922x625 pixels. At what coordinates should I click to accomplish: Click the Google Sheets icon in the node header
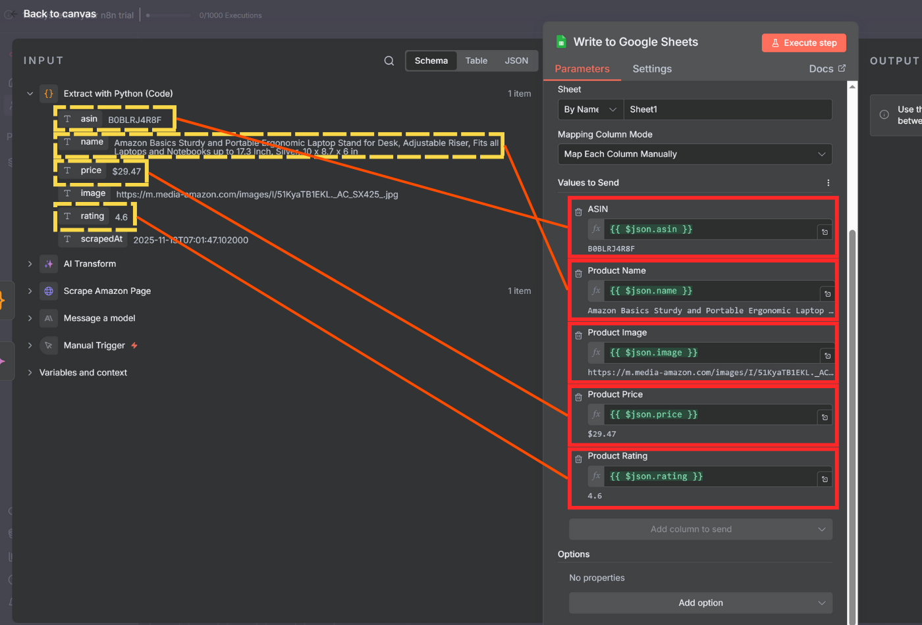coord(560,41)
